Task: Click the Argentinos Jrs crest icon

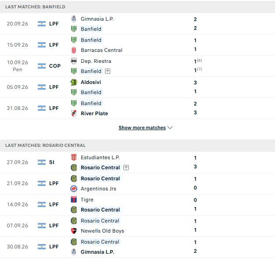Action: (x=74, y=189)
